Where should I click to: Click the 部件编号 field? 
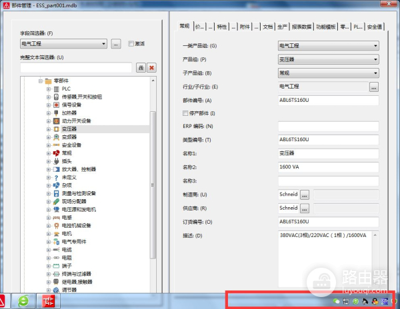(328, 101)
